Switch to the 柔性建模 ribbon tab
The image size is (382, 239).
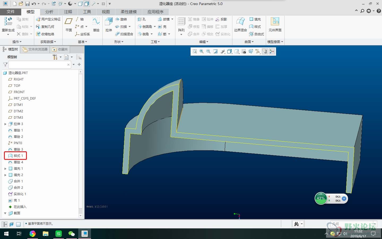(129, 12)
